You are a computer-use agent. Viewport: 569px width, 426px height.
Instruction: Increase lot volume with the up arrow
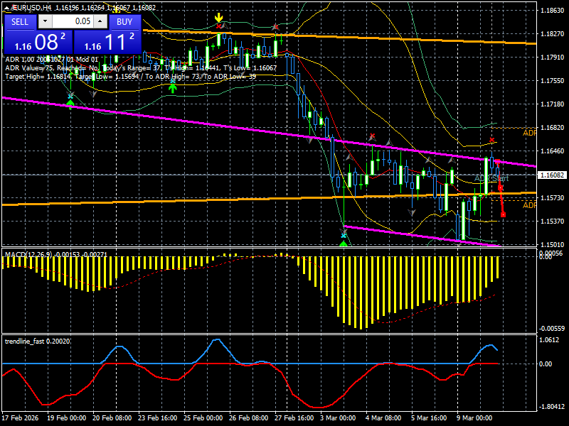[100, 21]
